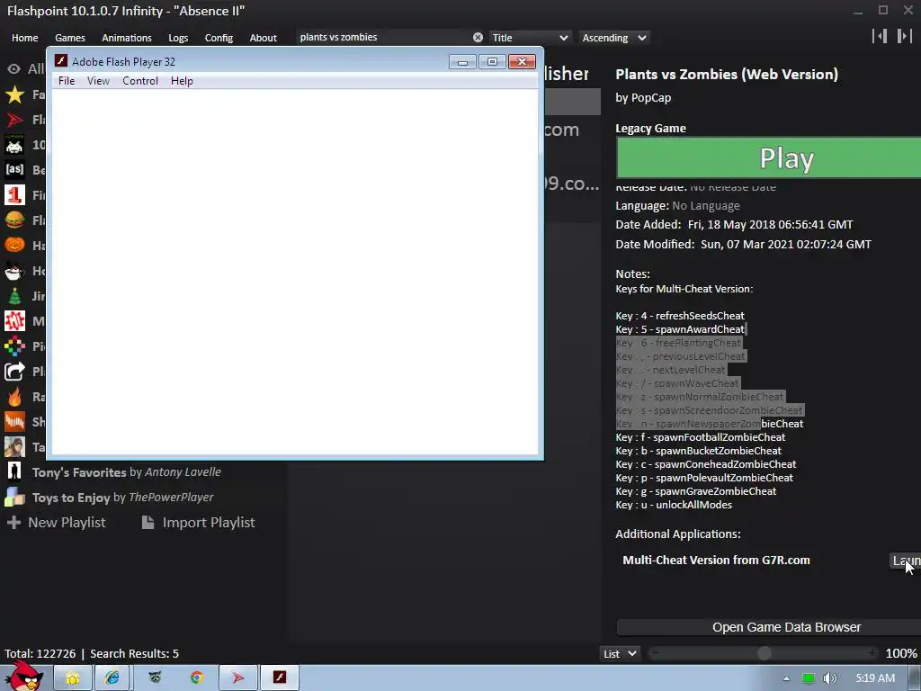921x691 pixels.
Task: Collapse right sidebar using top-right toggle icon
Action: pos(905,36)
